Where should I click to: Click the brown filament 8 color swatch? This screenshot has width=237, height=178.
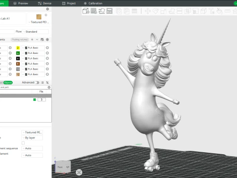pyautogui.click(x=18, y=64)
